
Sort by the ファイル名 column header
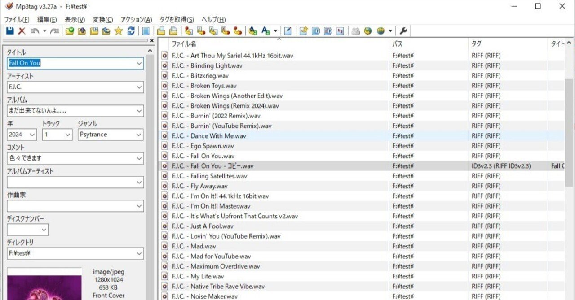[x=279, y=44]
